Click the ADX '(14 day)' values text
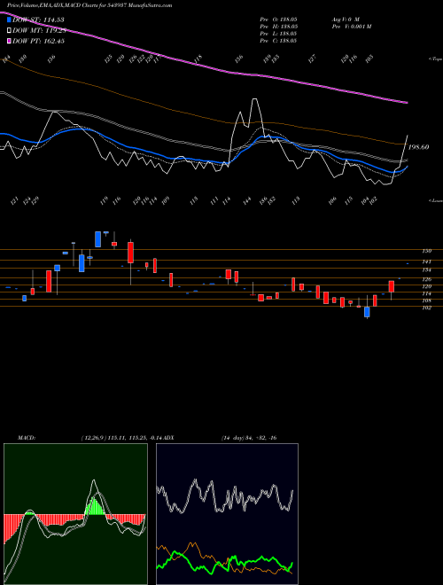Image resolution: width=443 pixels, height=585 pixels. 249,438
